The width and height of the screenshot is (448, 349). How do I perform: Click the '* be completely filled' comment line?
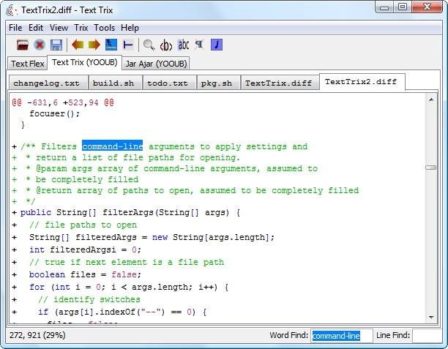[x=82, y=180]
